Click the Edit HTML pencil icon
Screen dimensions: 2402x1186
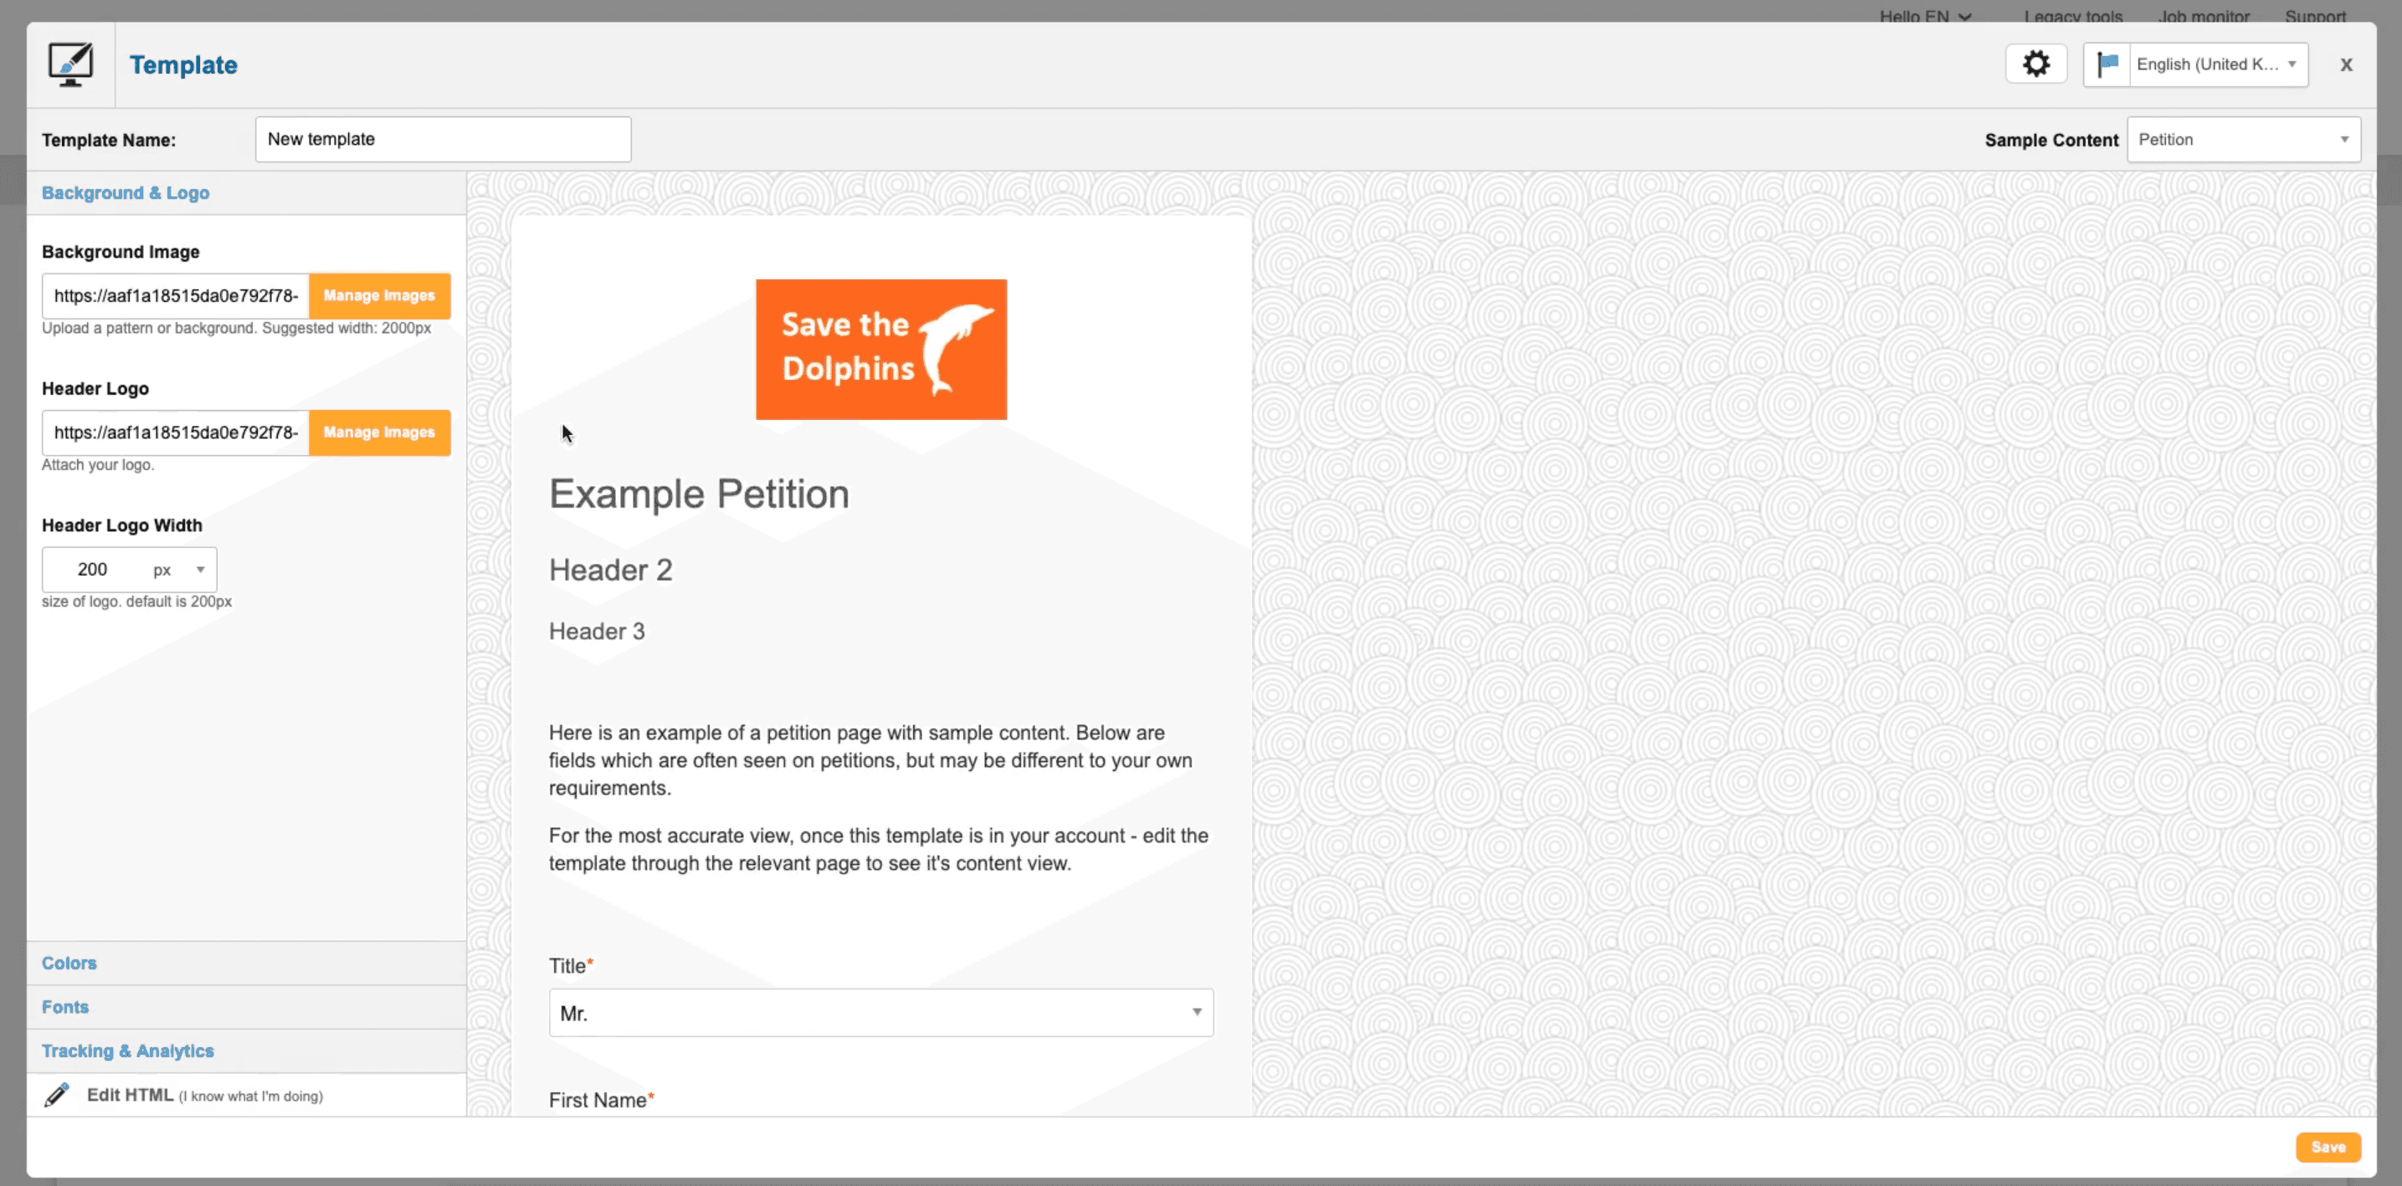click(x=57, y=1095)
